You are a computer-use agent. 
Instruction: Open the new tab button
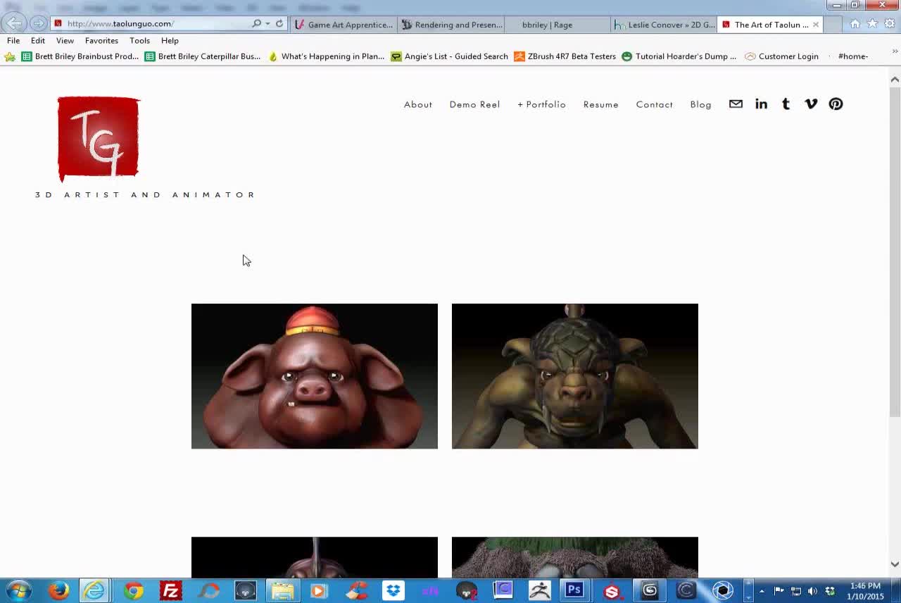(832, 25)
